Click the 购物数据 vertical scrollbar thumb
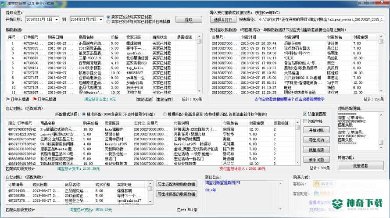Screen dimensions: 390x218 [199, 42]
